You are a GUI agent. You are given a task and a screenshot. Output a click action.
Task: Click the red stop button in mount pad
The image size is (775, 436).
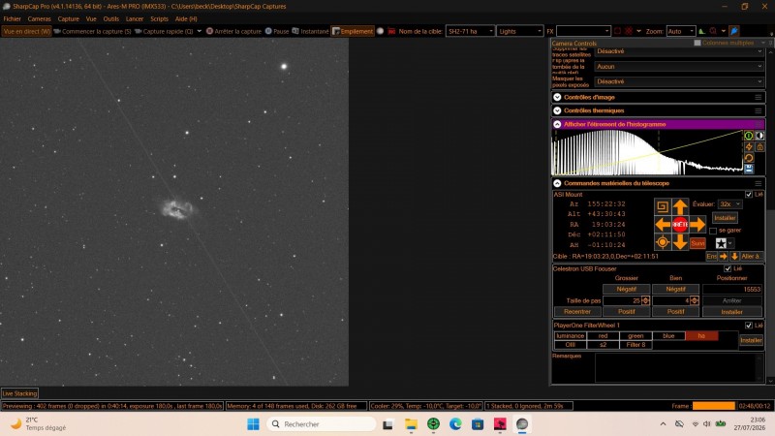tap(680, 225)
